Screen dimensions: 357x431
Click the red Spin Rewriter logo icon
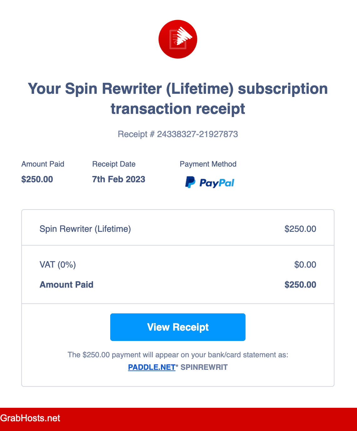[x=178, y=39]
